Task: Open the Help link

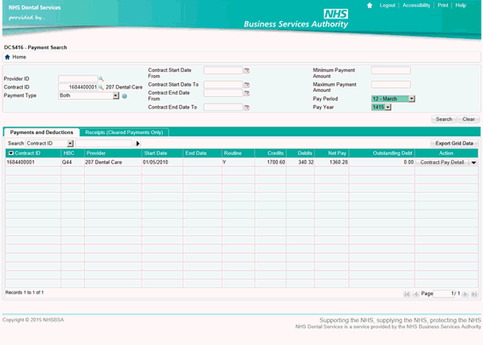Action: click(x=460, y=5)
